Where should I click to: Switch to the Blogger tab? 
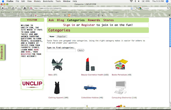click(x=84, y=15)
